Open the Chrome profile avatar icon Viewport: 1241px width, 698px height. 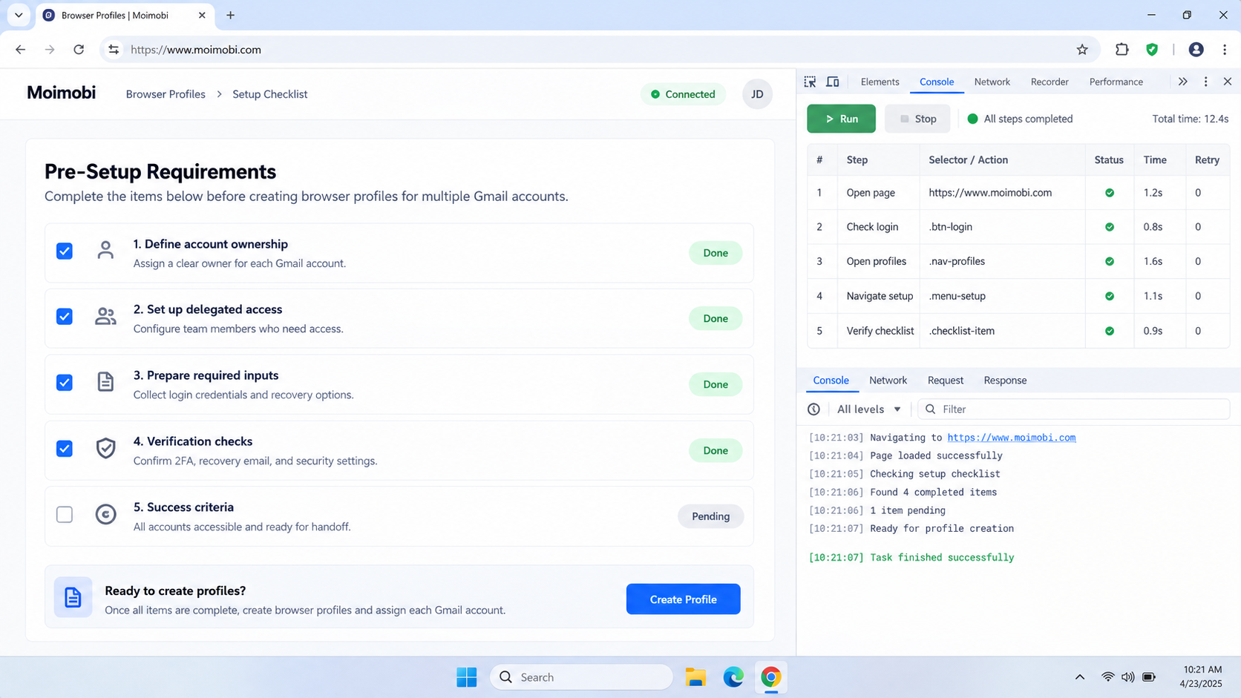pyautogui.click(x=1196, y=50)
